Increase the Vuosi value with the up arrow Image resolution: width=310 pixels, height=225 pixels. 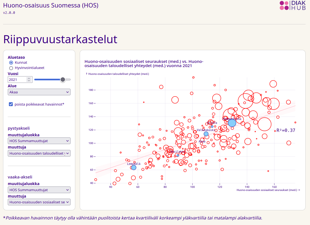coord(29,78)
